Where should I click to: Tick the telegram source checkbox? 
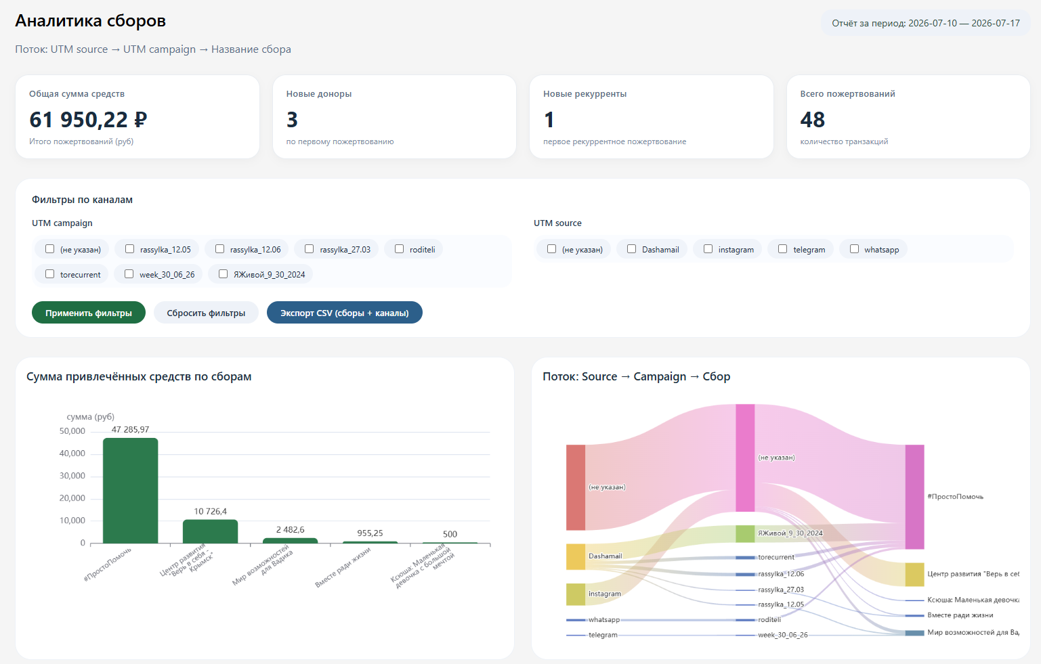pyautogui.click(x=783, y=249)
